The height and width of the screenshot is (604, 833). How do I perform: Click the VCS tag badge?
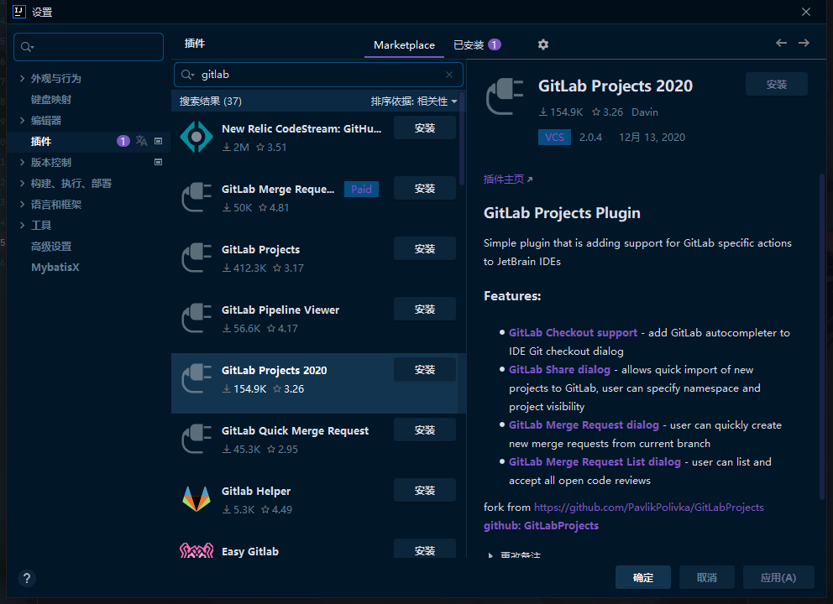pyautogui.click(x=554, y=138)
